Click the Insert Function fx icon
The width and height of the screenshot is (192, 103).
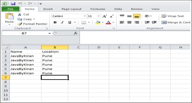76,33
